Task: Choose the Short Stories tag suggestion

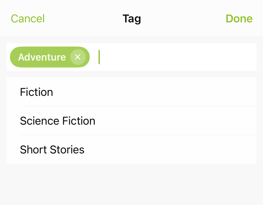Action: click(x=131, y=149)
